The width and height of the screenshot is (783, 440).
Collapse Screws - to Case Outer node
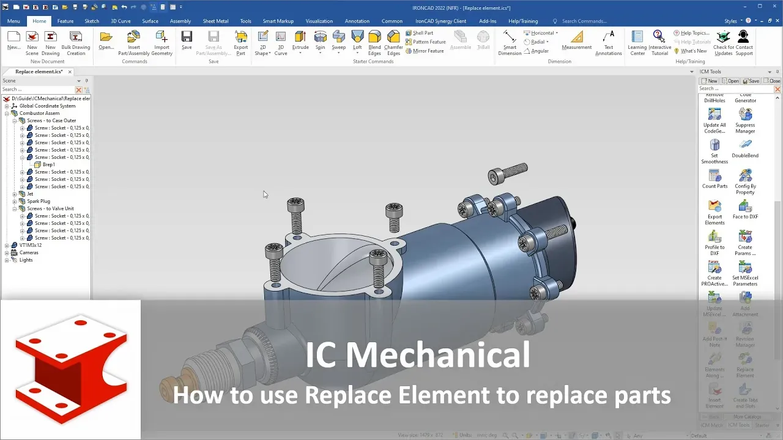pyautogui.click(x=15, y=120)
